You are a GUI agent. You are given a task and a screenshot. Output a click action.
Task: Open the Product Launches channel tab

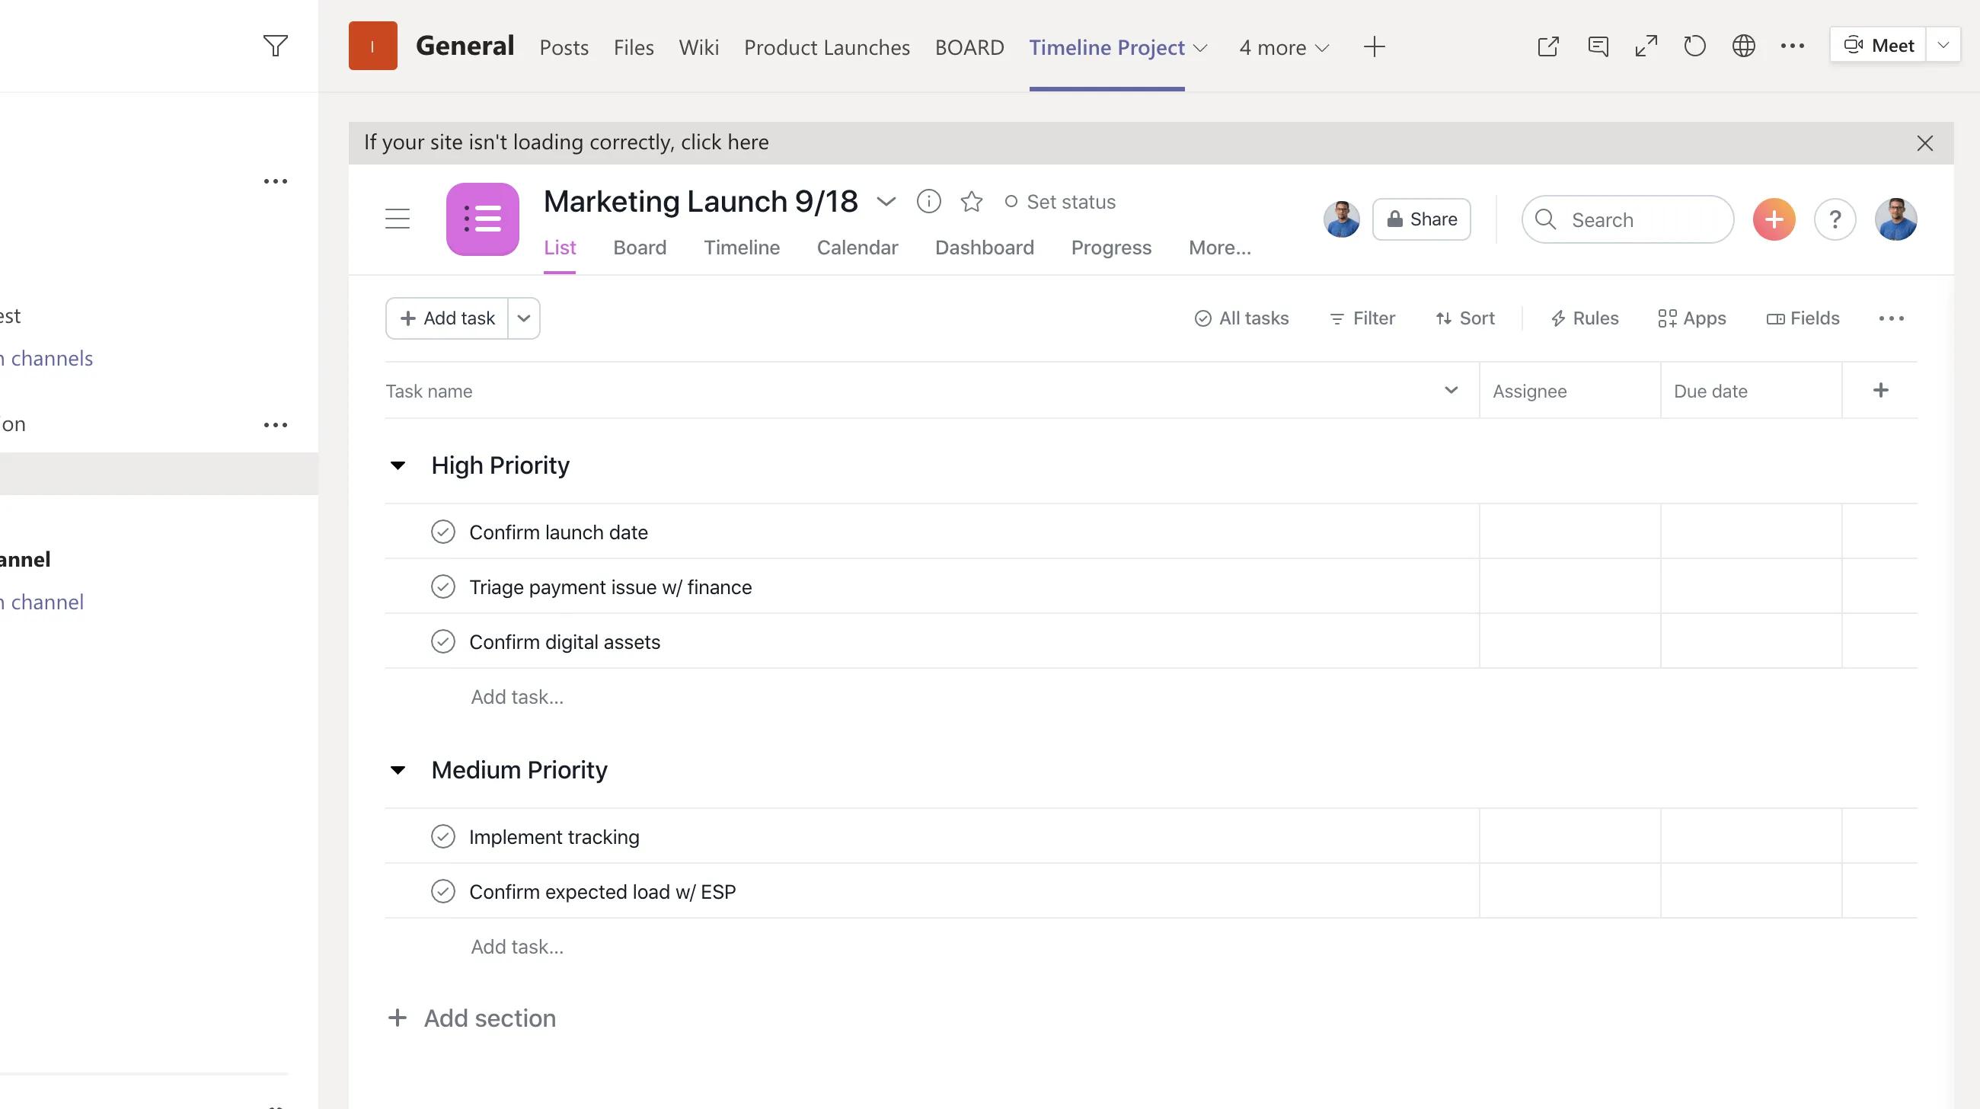(826, 47)
